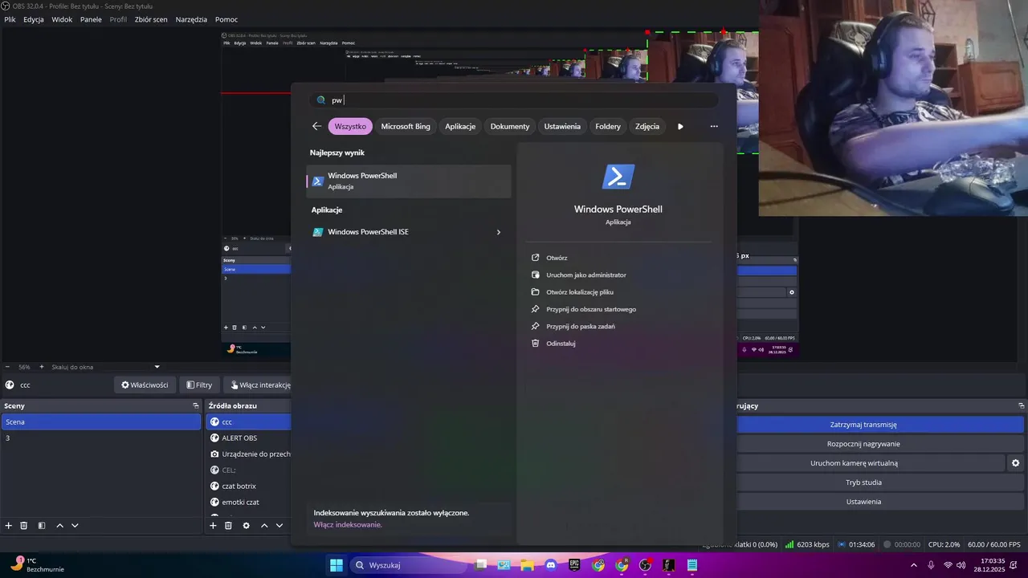
Task: Choose Otwórz lokalizację pliku action
Action: click(579, 292)
